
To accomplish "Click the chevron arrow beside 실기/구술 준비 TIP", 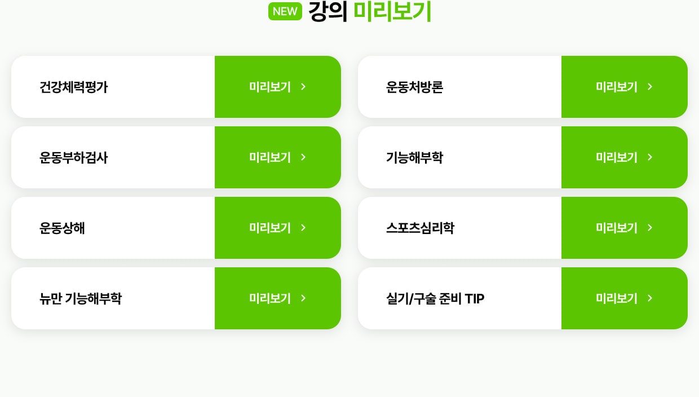I will click(x=649, y=298).
